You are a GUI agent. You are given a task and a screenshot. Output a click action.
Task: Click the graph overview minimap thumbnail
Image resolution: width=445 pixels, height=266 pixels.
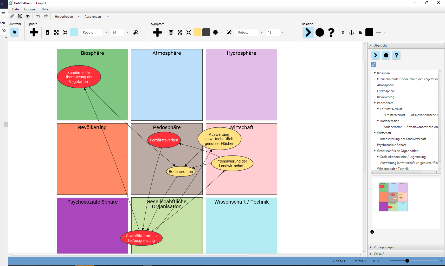click(393, 197)
